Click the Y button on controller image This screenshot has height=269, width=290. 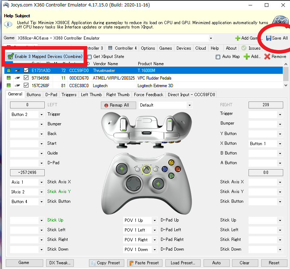(x=171, y=162)
